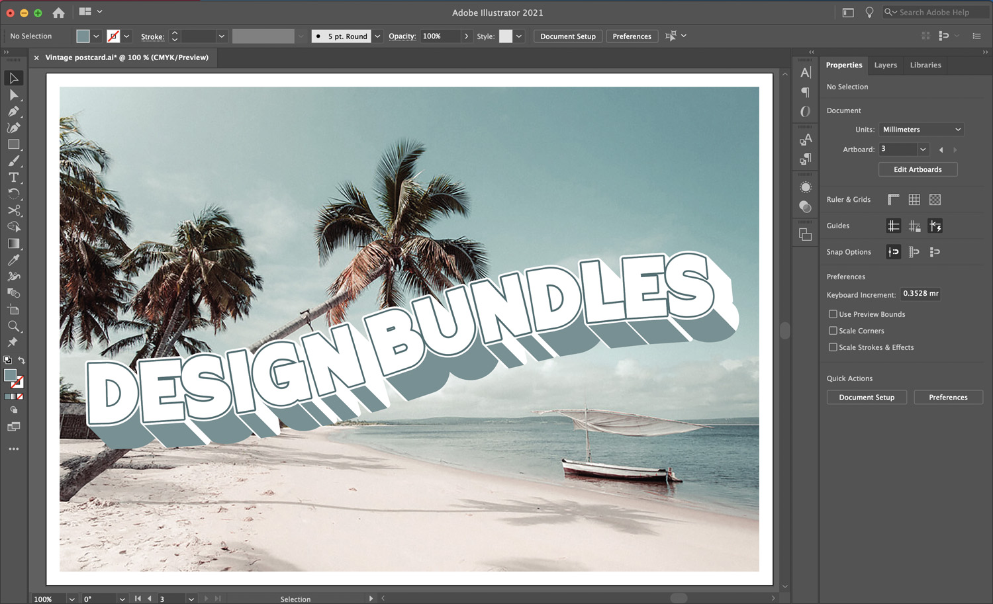This screenshot has width=993, height=604.
Task: Click Document Setup in Quick Actions
Action: pyautogui.click(x=867, y=398)
